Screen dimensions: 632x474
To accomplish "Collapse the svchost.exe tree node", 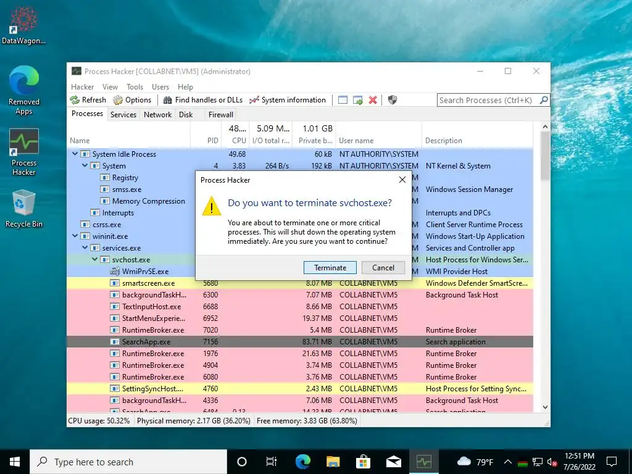I will [94, 259].
